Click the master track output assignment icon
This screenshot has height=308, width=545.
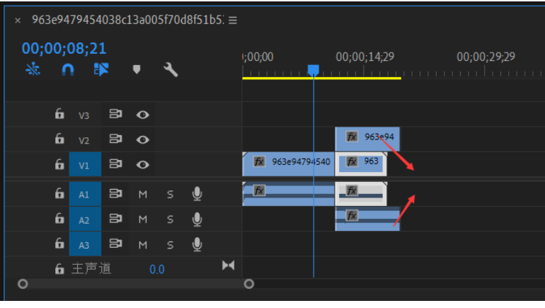[229, 266]
